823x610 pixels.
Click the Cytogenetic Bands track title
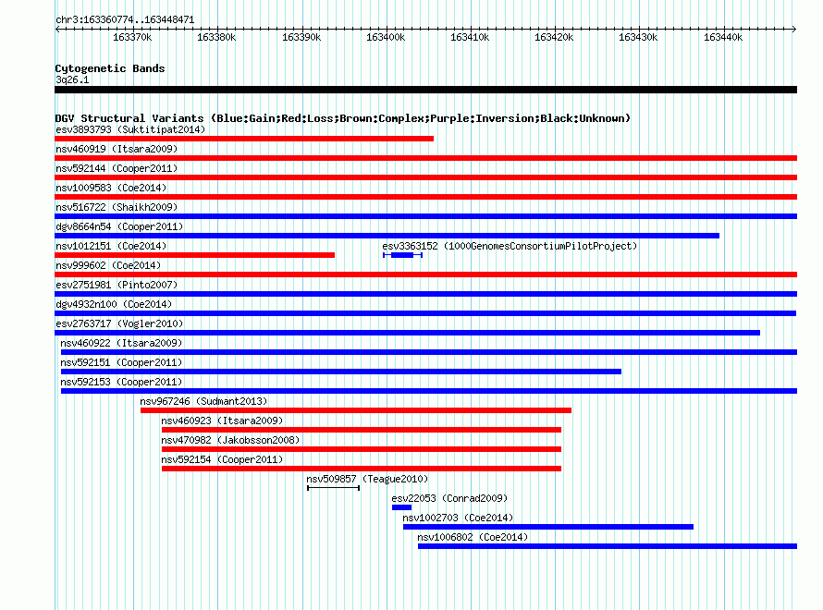point(110,68)
